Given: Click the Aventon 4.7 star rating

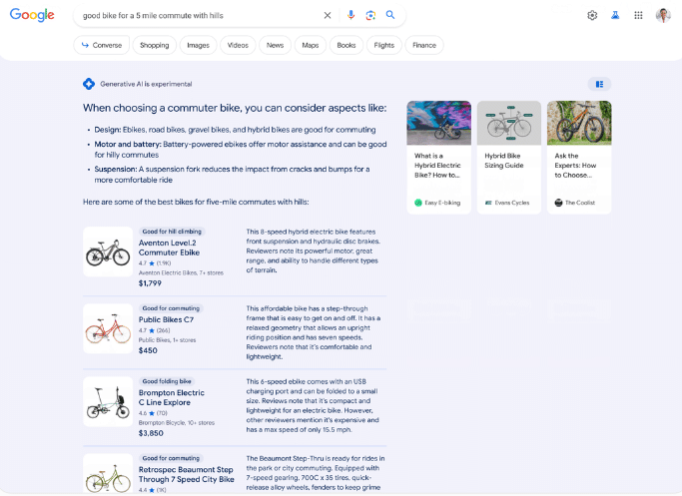Looking at the screenshot, I should pos(155,263).
